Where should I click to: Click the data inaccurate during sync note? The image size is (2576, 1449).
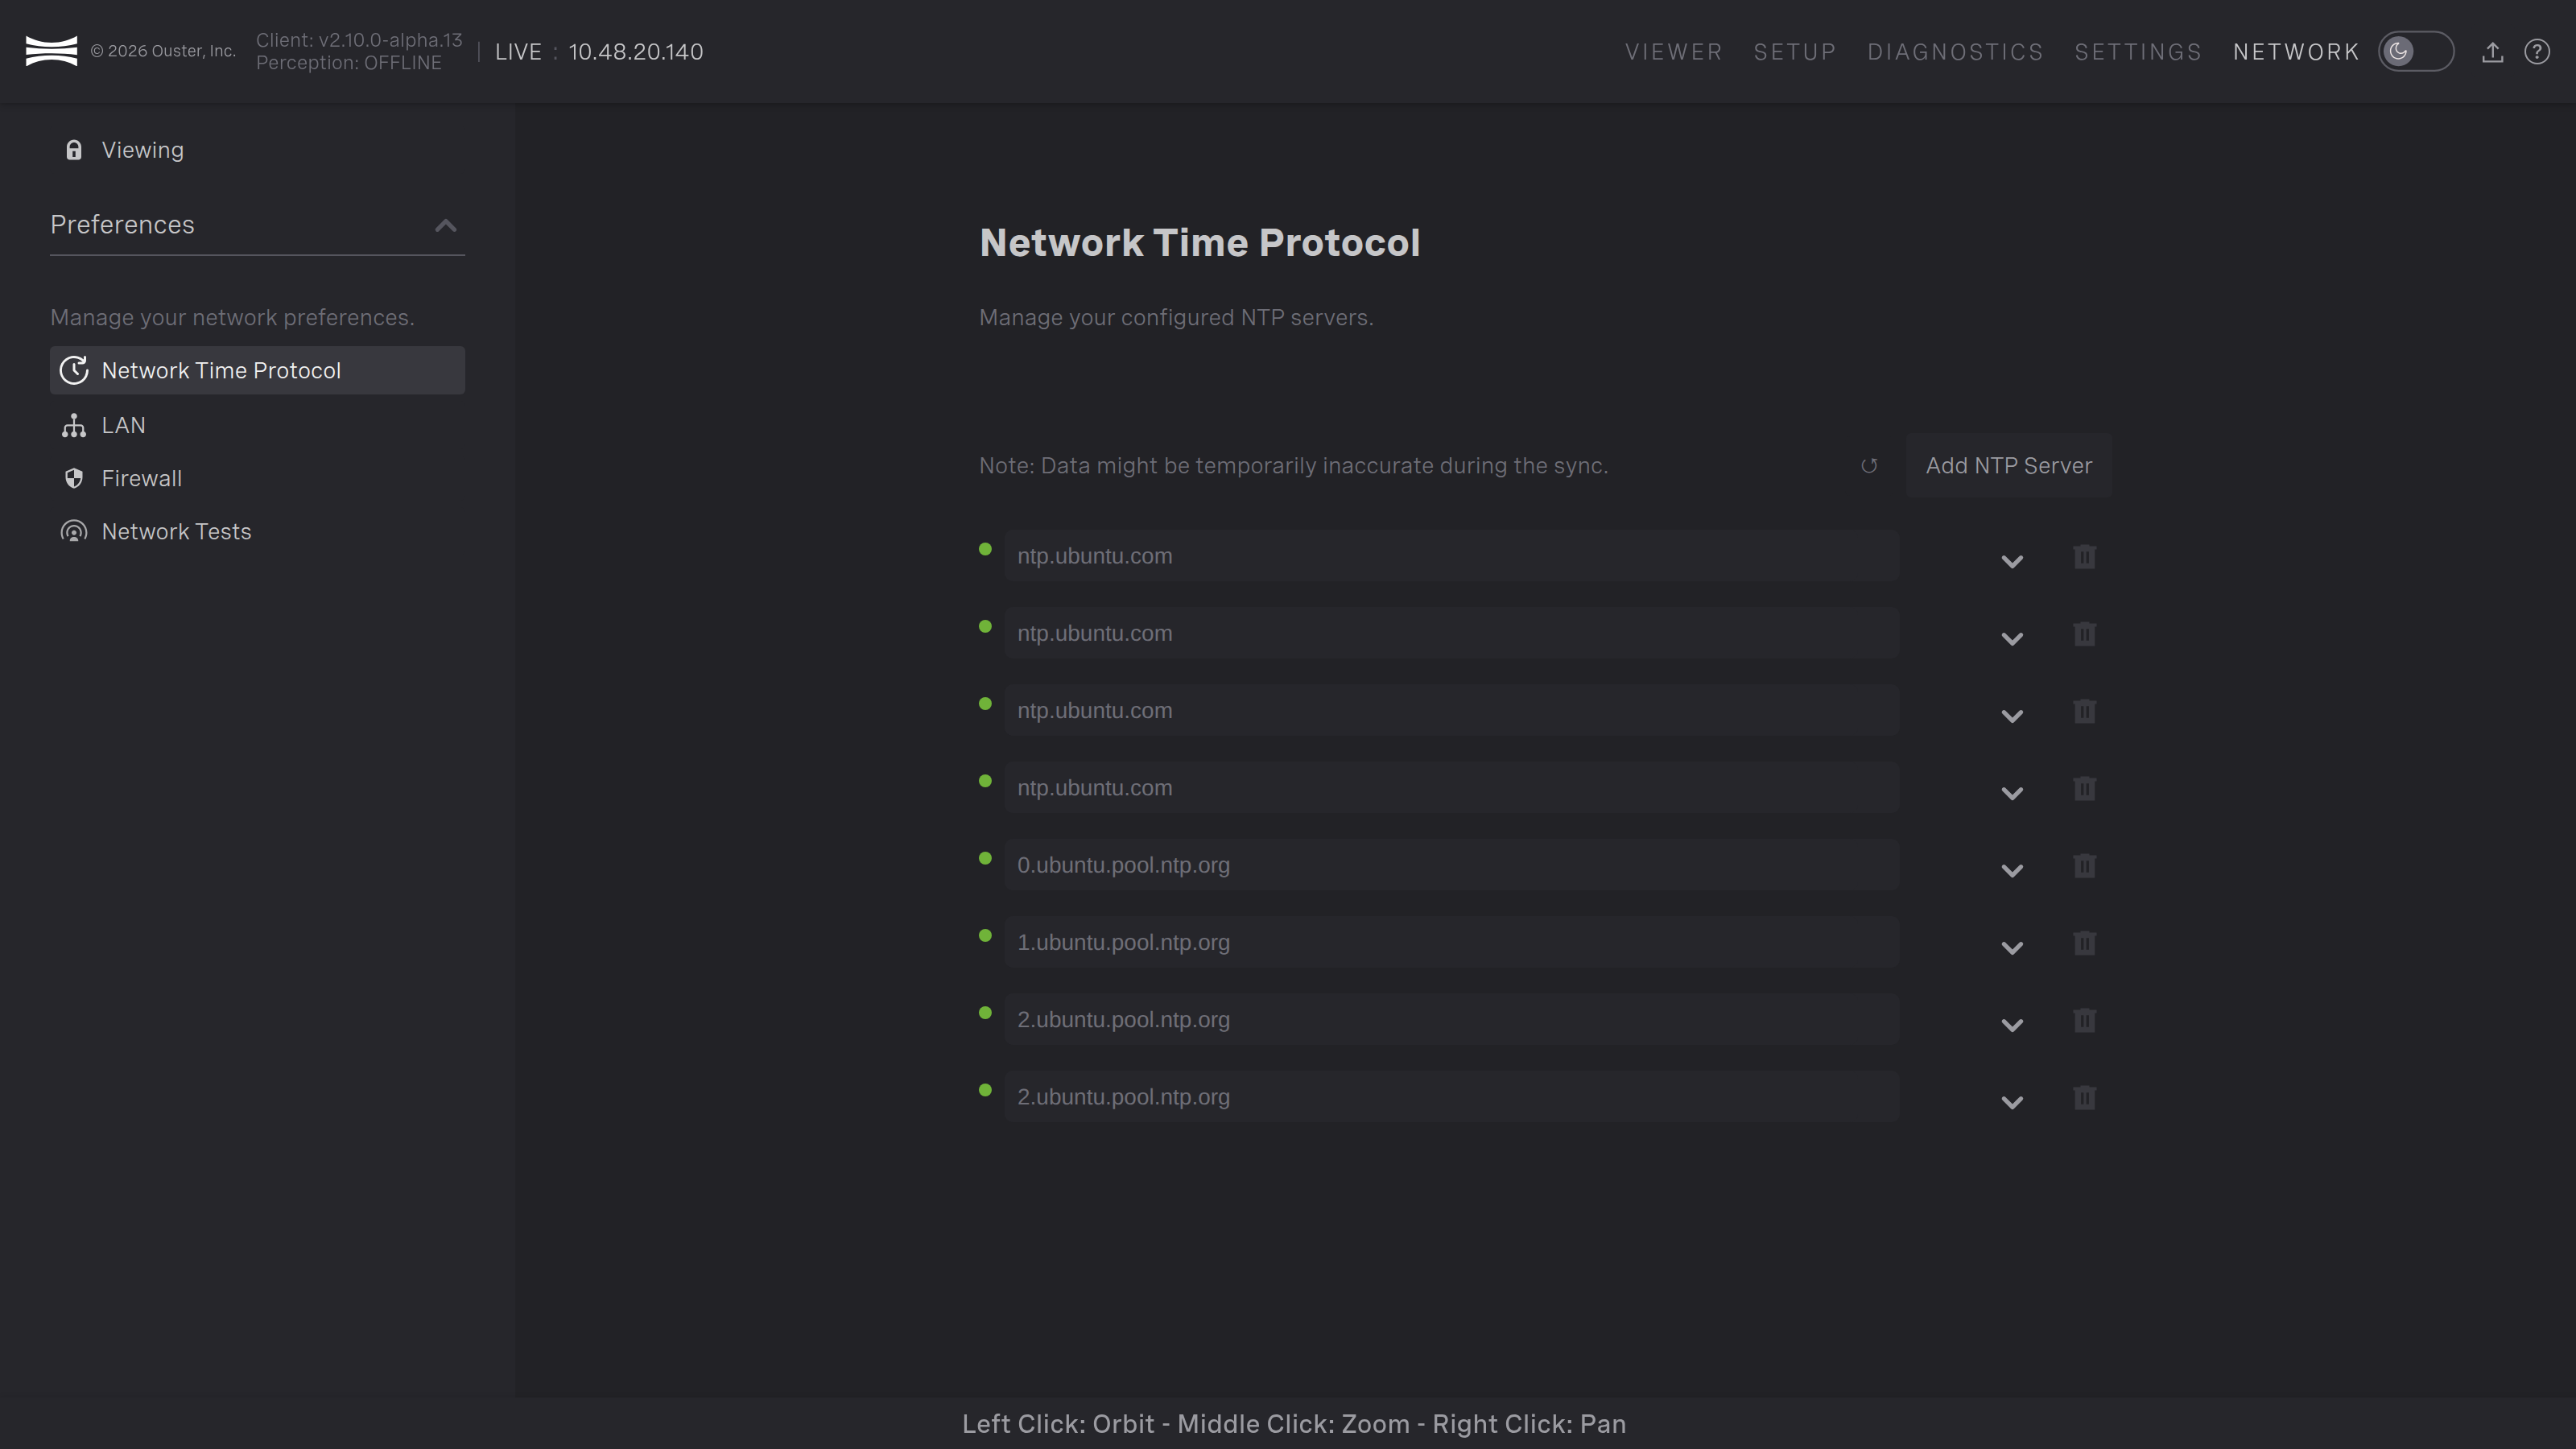click(1294, 466)
